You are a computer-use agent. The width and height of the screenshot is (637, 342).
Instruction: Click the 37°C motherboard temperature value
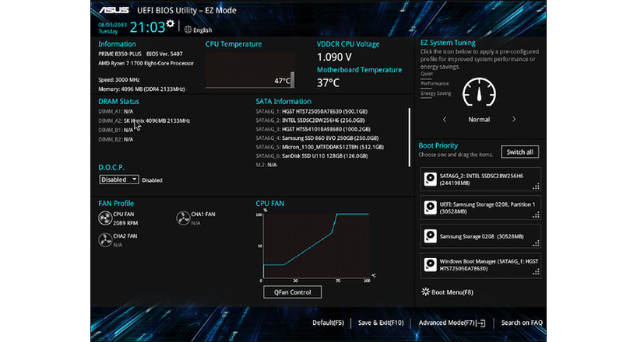point(328,82)
